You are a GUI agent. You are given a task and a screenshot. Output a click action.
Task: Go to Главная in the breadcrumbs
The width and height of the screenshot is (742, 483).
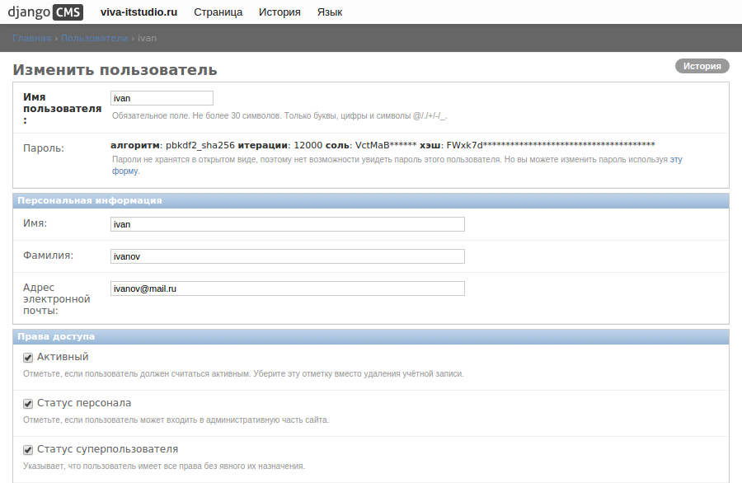point(31,38)
